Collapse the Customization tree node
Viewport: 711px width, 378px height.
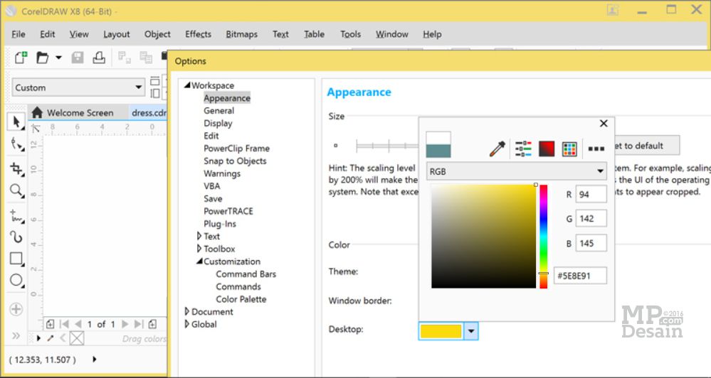[x=199, y=261]
